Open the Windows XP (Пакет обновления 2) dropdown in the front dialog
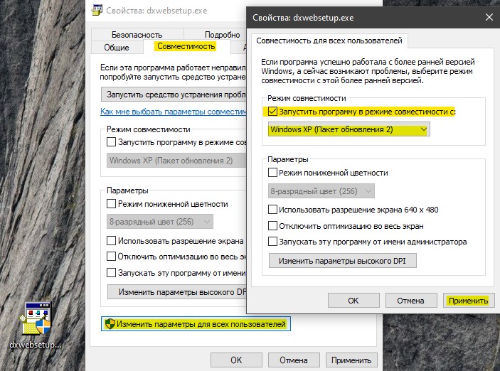500x371 pixels. pos(349,129)
